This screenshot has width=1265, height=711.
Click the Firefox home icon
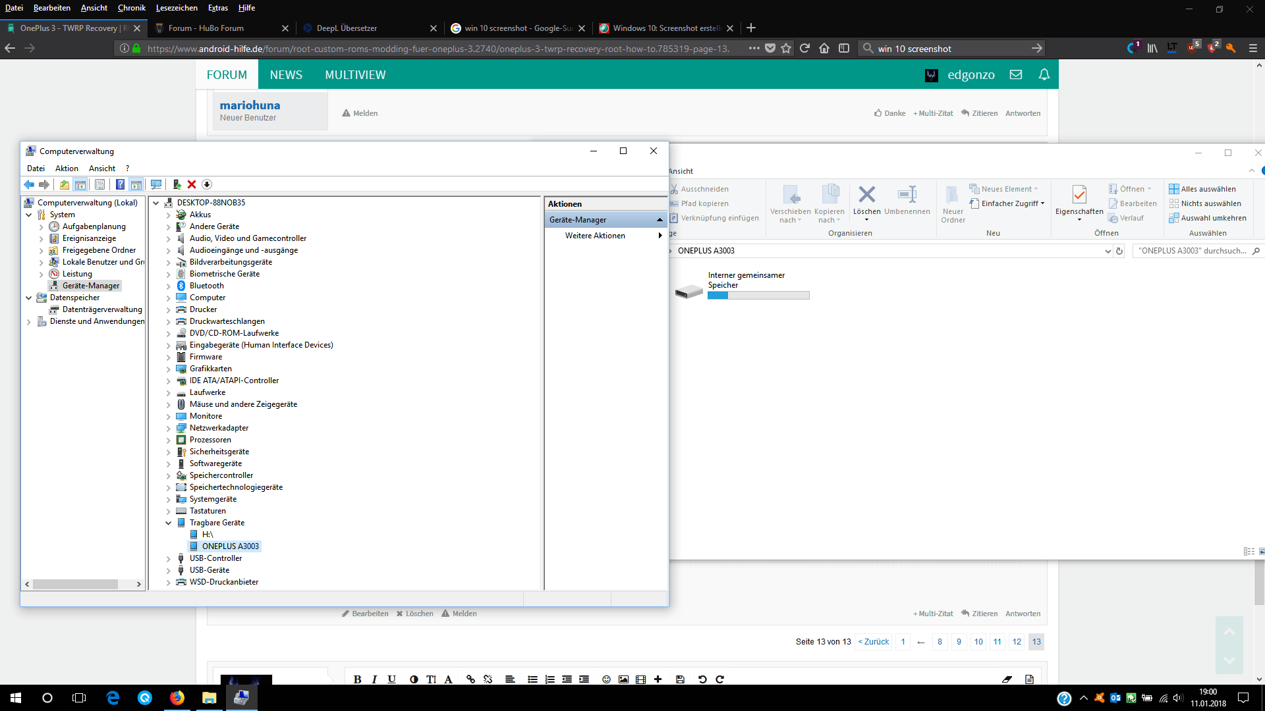tap(824, 49)
